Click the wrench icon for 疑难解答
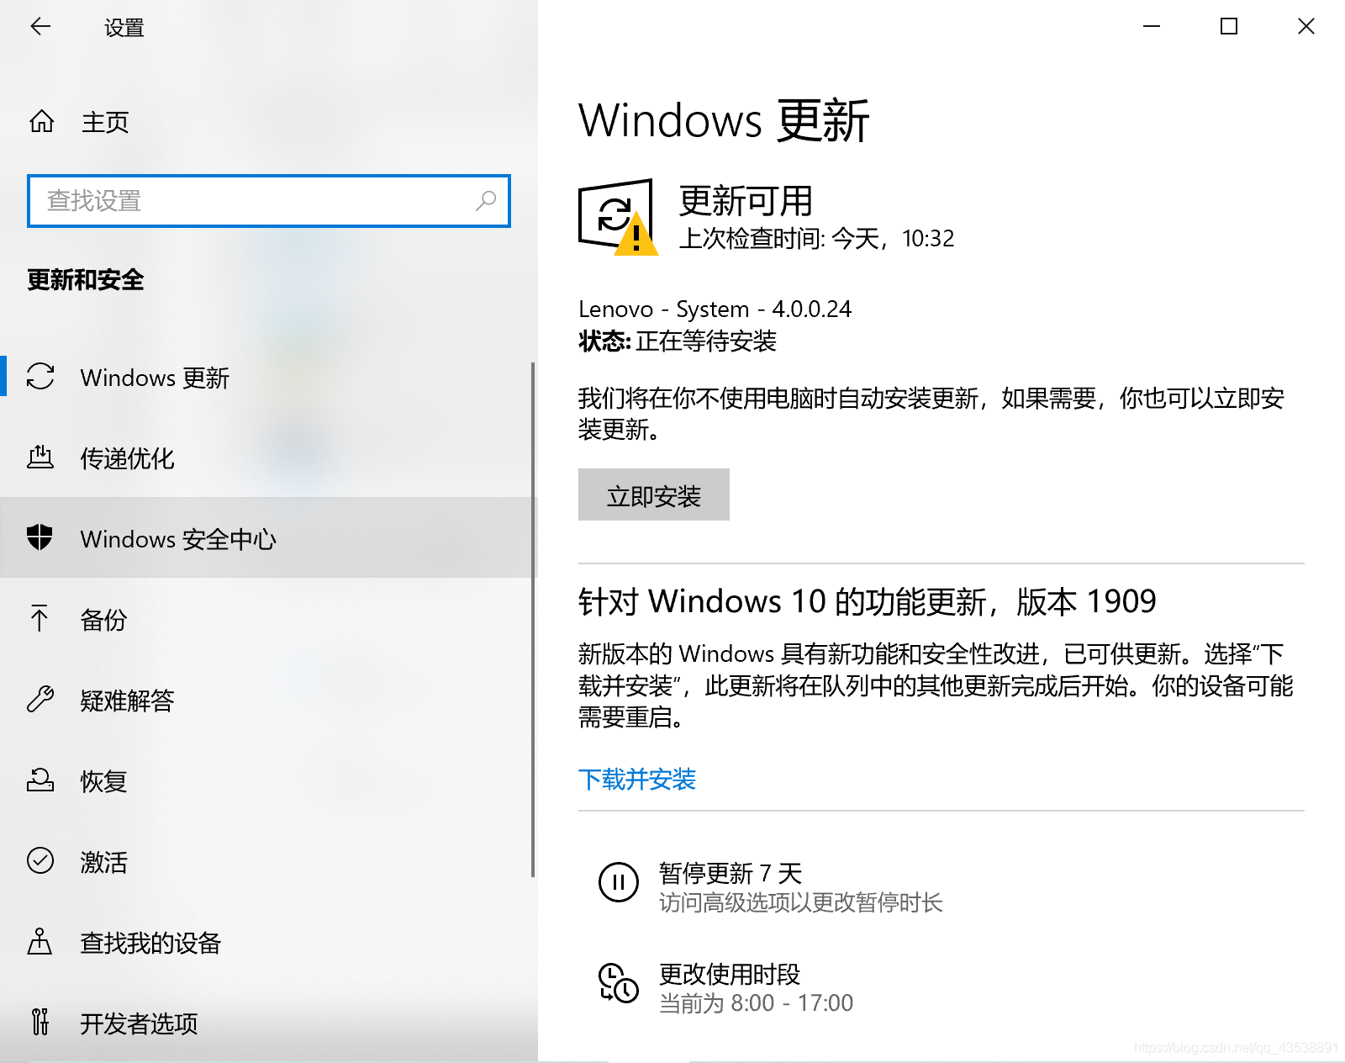Screen dimensions: 1345x1063 (x=40, y=699)
